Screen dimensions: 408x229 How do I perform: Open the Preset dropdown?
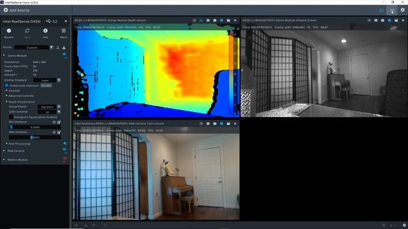click(34, 48)
